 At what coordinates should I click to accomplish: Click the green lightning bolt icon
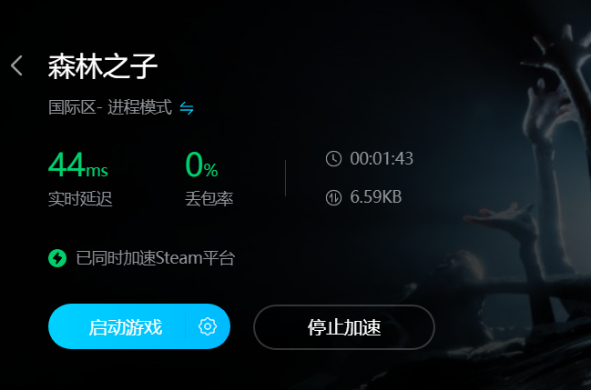(57, 258)
